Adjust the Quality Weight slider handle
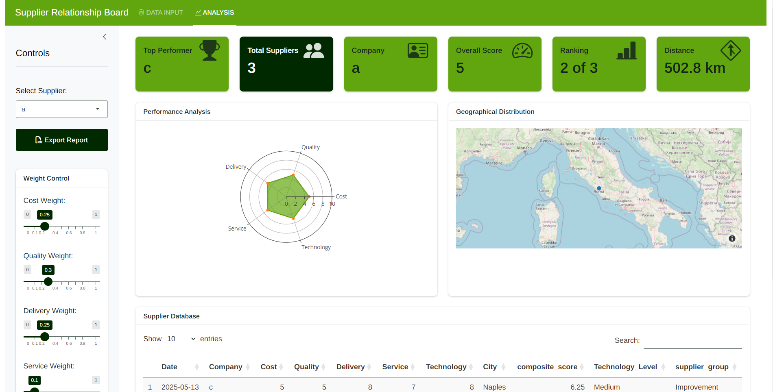 [x=48, y=281]
